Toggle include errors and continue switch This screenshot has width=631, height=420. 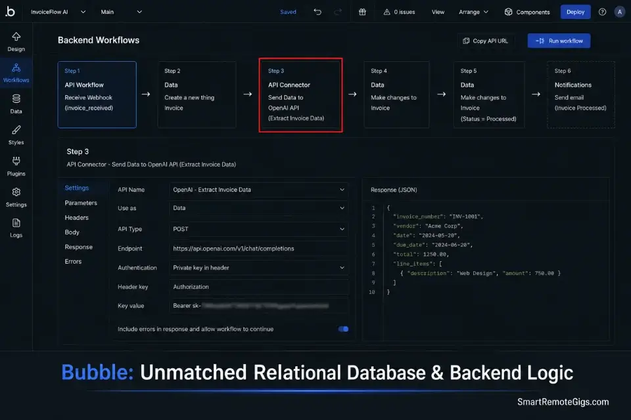[343, 329]
